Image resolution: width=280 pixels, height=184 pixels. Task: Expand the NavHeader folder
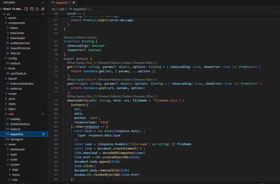[17, 38]
